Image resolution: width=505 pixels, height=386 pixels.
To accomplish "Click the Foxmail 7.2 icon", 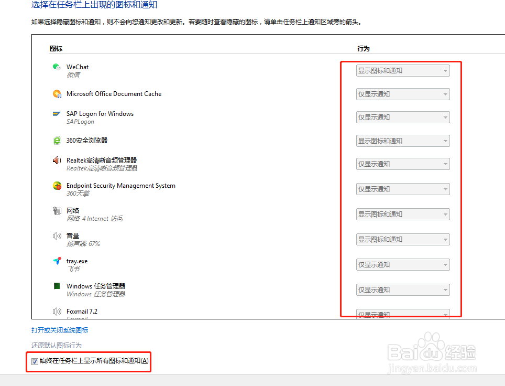I will [57, 311].
